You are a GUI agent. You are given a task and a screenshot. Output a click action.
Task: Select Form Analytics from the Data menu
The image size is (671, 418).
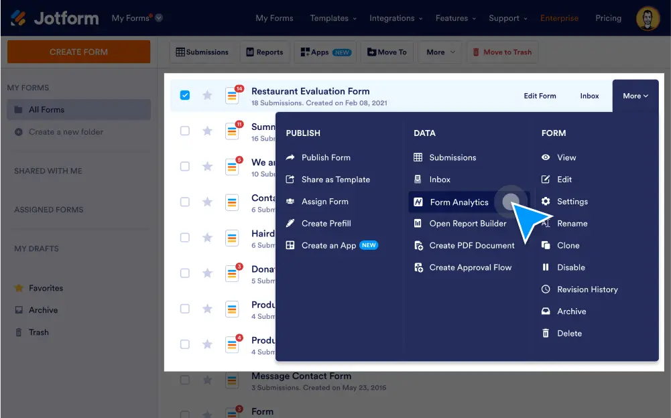(x=459, y=202)
